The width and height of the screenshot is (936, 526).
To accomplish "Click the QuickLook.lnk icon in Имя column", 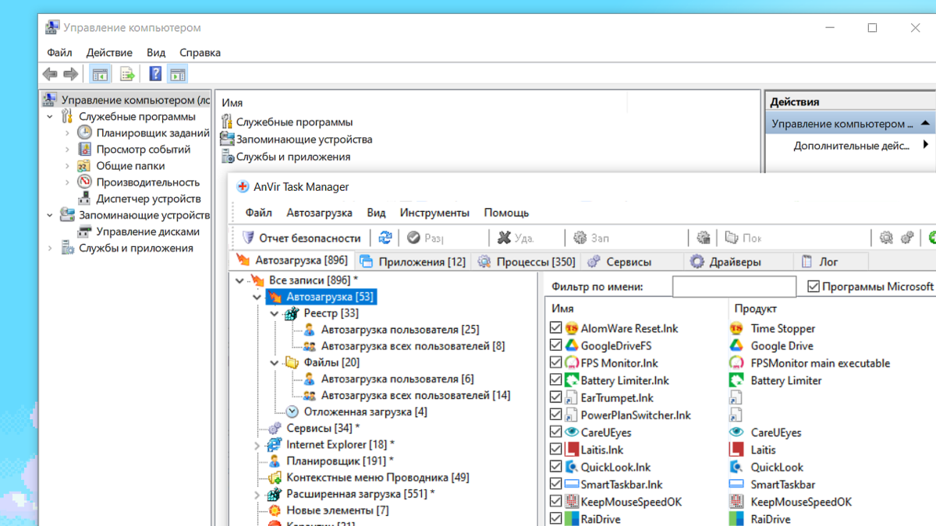I will [572, 467].
